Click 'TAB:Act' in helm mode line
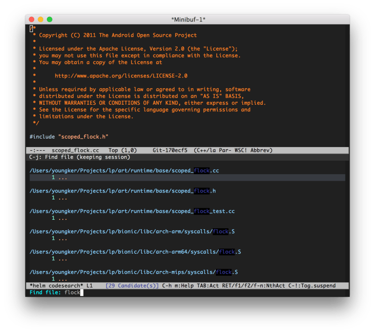The image size is (375, 333). point(208,286)
